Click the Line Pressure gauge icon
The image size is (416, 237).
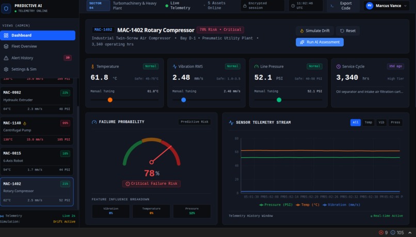(257, 67)
